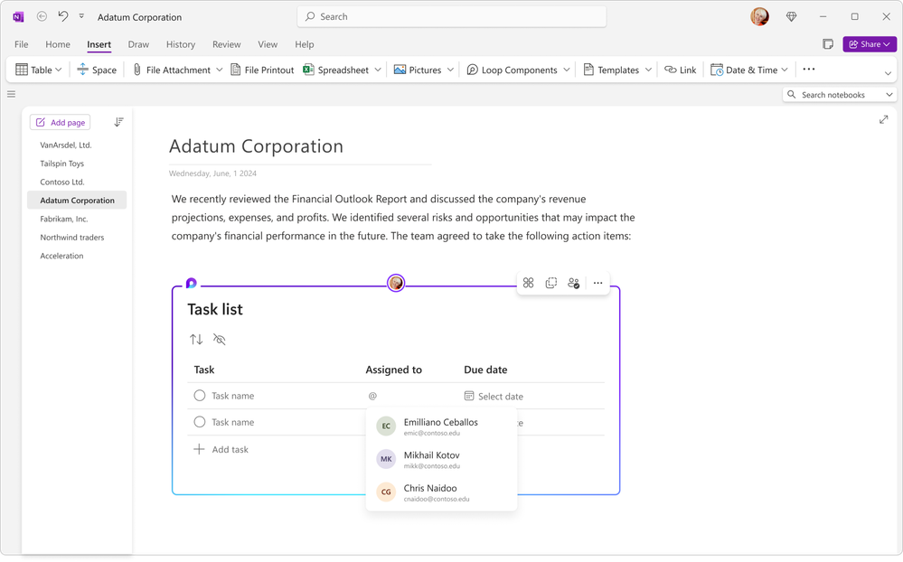Click the Date & Time button
The height and width of the screenshot is (562, 903).
click(744, 70)
